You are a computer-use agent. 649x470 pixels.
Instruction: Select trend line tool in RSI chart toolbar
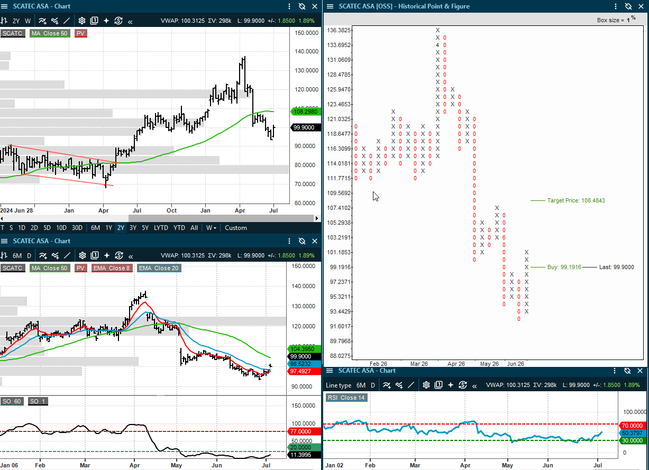pyautogui.click(x=410, y=385)
